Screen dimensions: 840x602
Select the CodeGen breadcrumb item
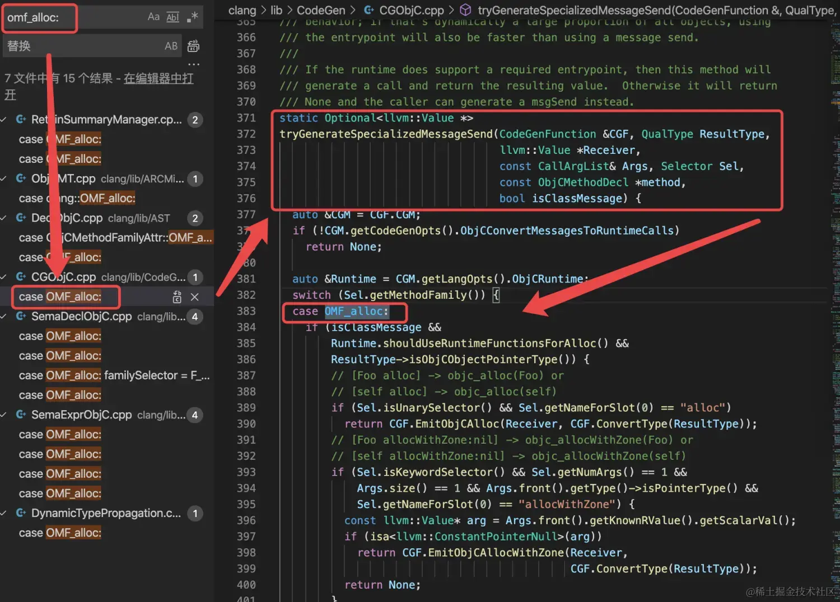coord(321,10)
